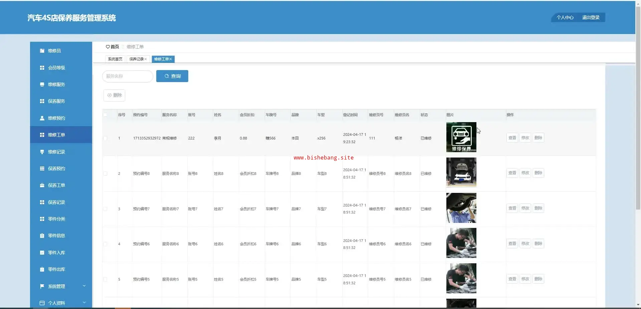Switch to the 系统首页 tab
This screenshot has height=309, width=641.
115,59
